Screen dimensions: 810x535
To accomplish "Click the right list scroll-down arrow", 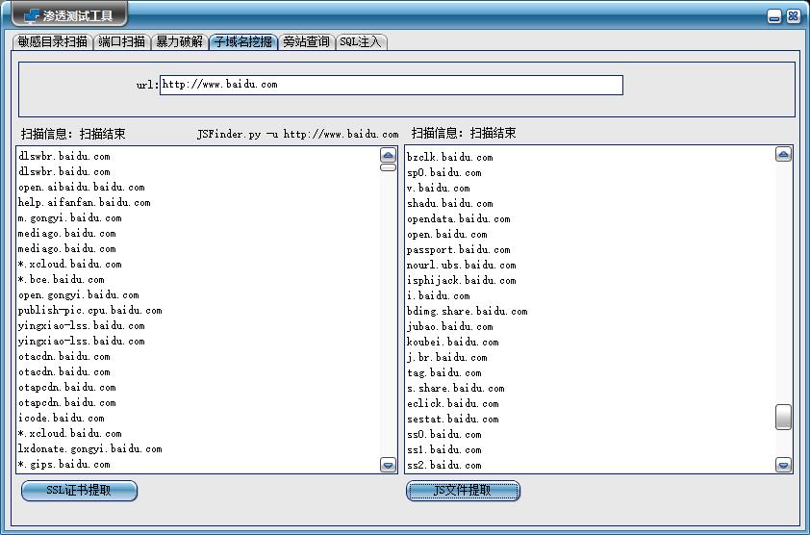I will pos(783,465).
